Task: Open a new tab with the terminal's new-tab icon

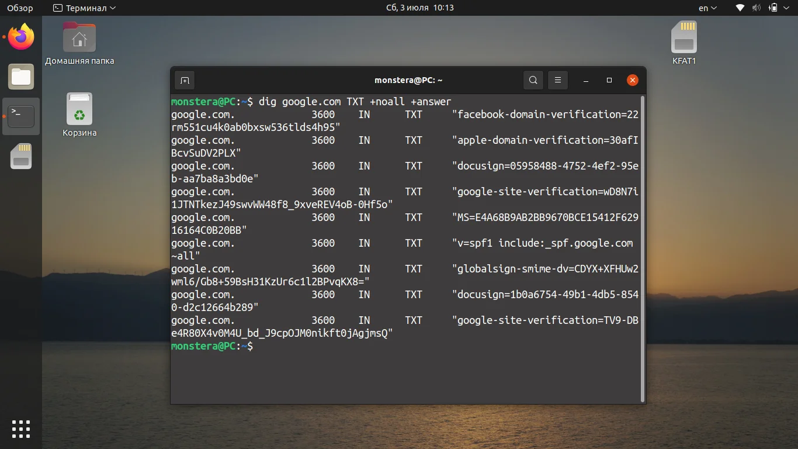Action: click(184, 80)
